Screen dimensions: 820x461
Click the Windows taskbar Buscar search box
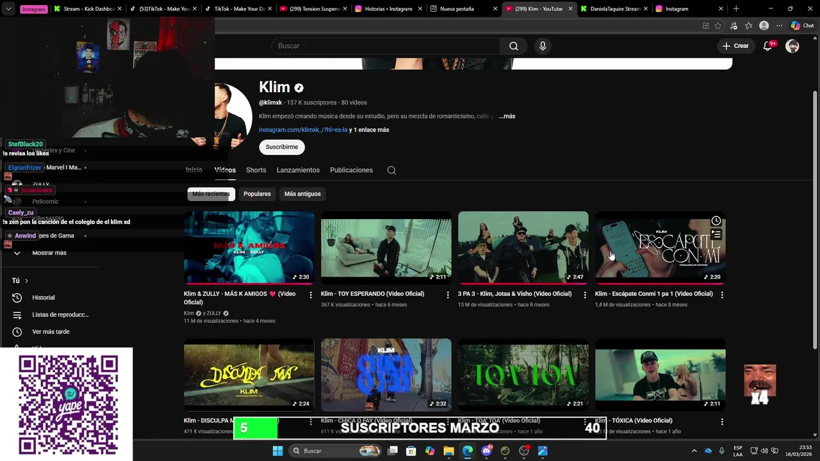(335, 451)
